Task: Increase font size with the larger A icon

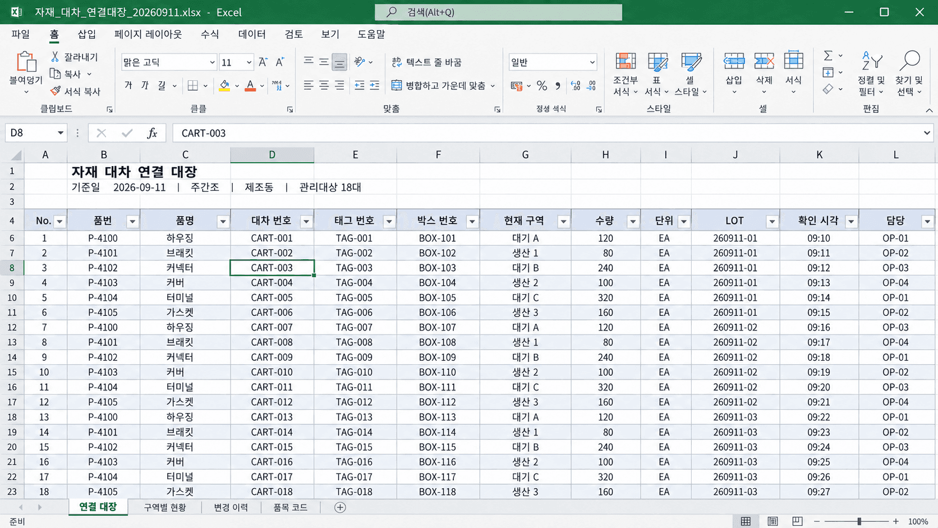Action: tap(263, 62)
